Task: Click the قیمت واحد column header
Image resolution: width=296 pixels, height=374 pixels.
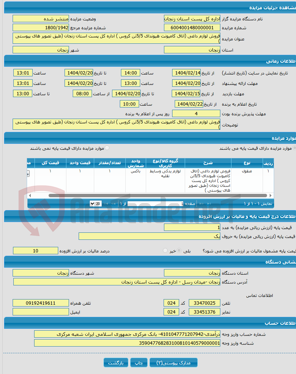Action: tap(80, 163)
